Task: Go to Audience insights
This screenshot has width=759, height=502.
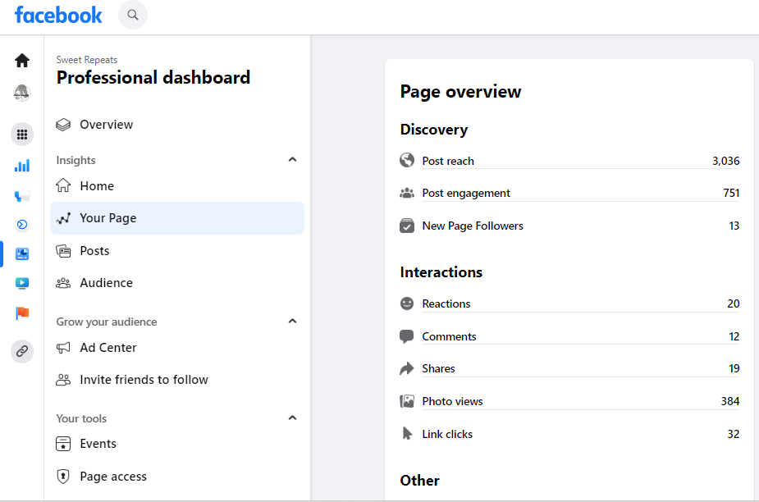Action: (x=106, y=283)
